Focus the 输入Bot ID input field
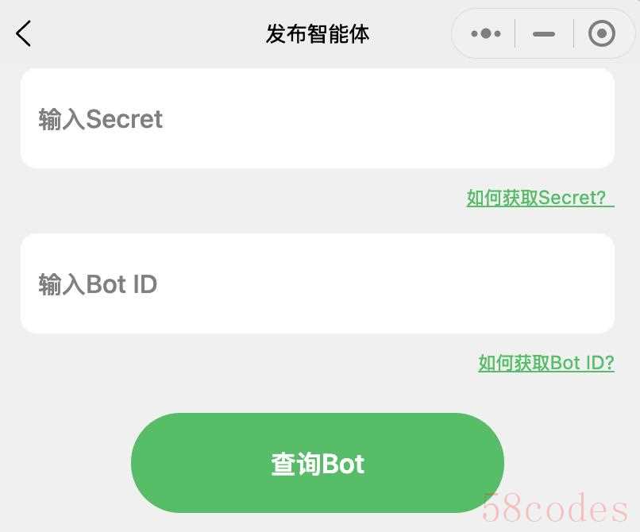Viewport: 640px width, 532px height. pos(318,283)
